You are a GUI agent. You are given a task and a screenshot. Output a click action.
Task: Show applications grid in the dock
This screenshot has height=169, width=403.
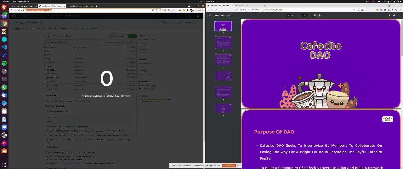[4, 165]
